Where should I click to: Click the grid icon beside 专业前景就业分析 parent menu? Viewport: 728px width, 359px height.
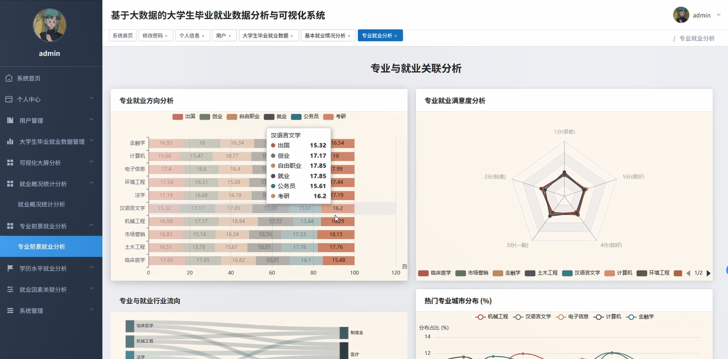pyautogui.click(x=10, y=226)
